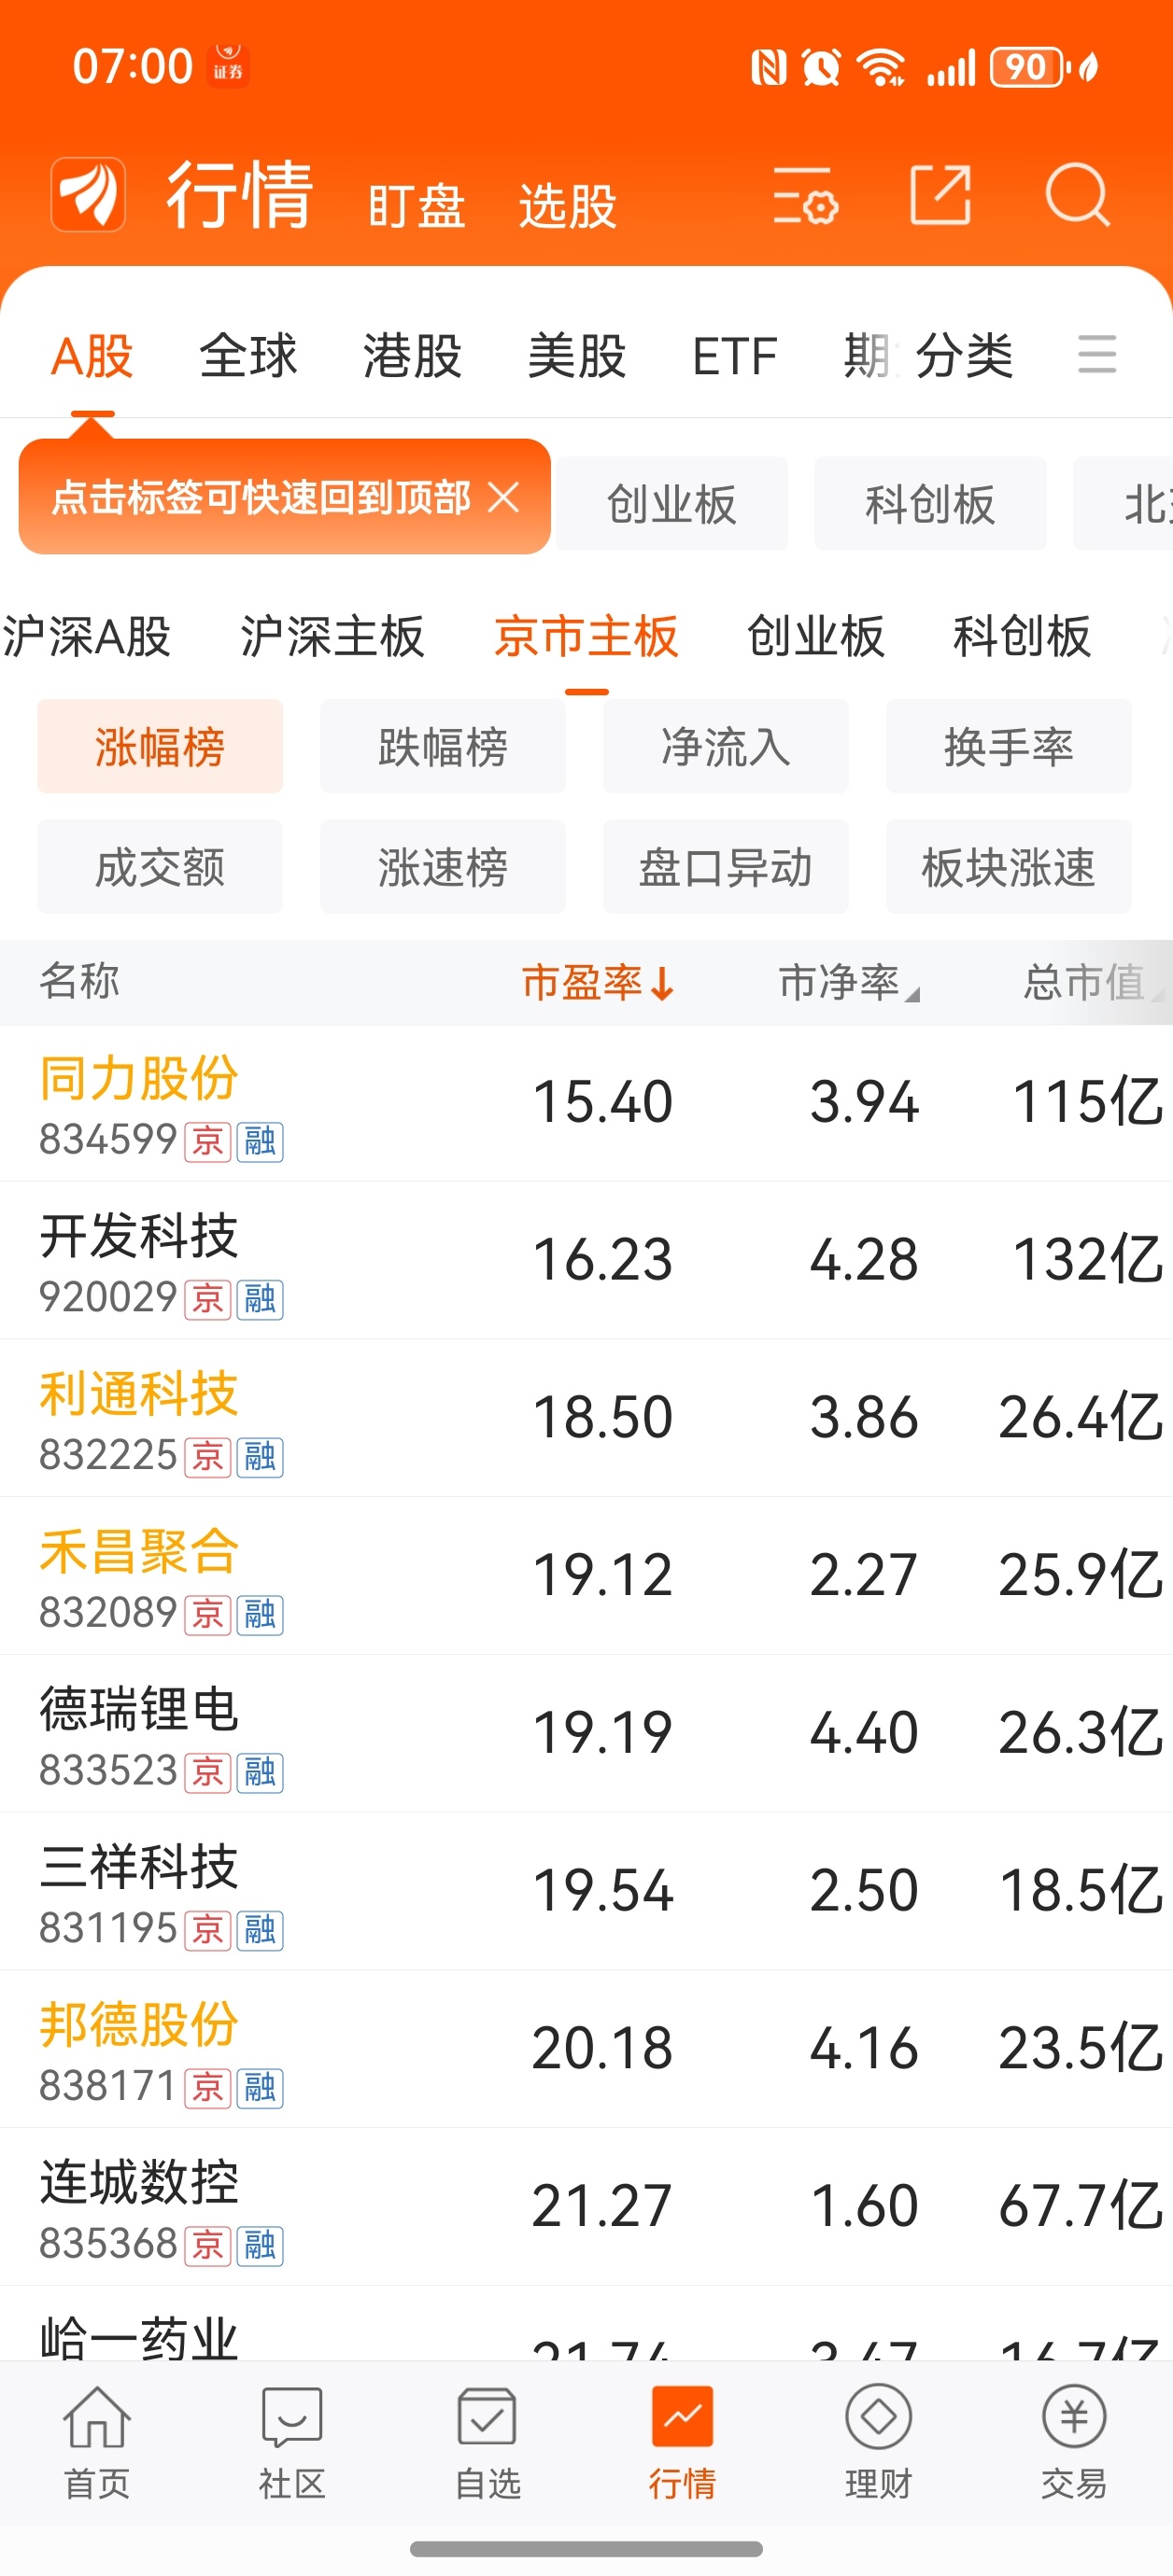Screen dimensions: 1173x2576
Task: Select the 港股 market tab
Action: click(413, 356)
